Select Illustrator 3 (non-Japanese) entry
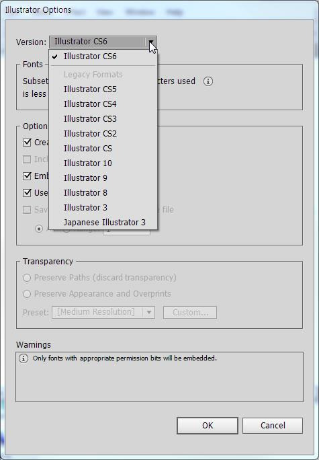Image resolution: width=319 pixels, height=460 pixels. point(103,208)
